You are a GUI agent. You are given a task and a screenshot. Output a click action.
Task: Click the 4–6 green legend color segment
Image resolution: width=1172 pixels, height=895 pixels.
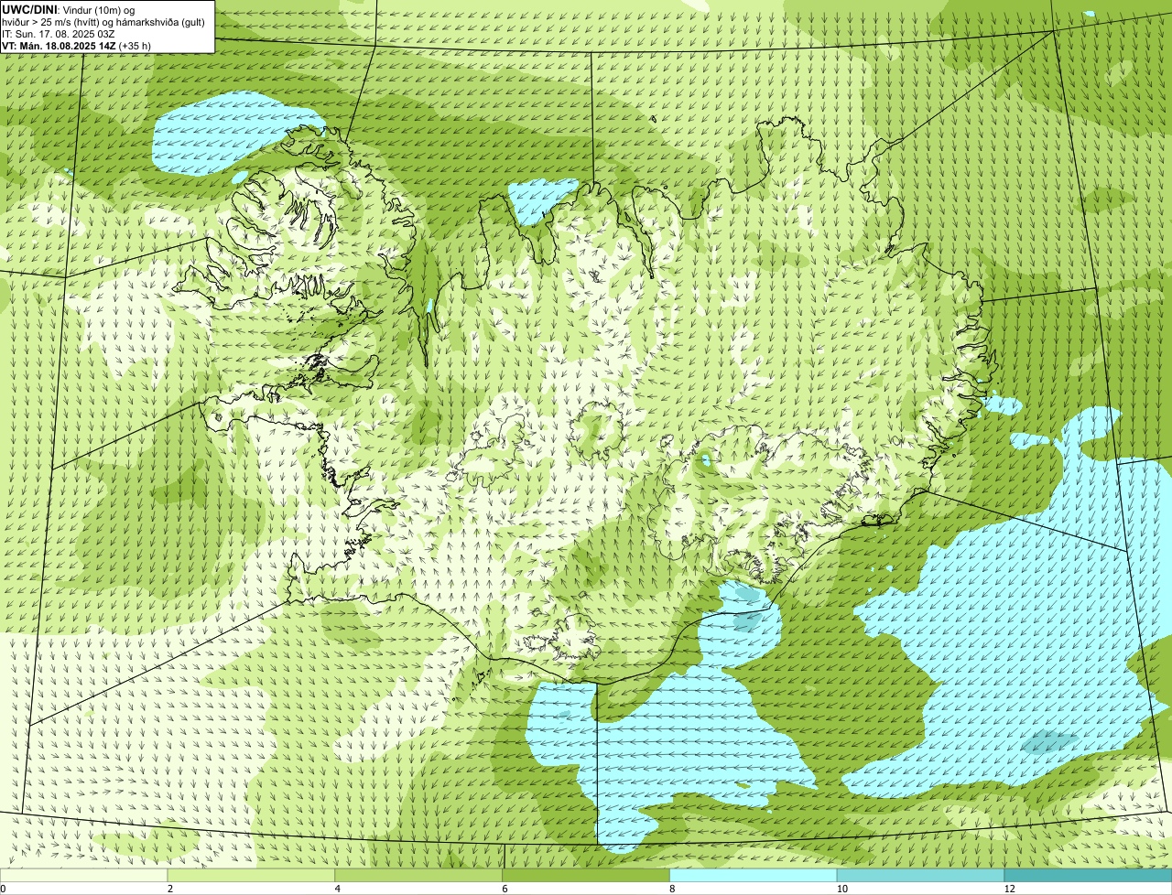[419, 875]
